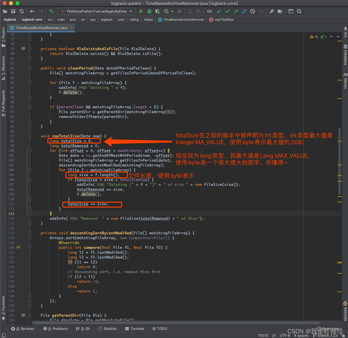Navigate back with left arrow
The width and height of the screenshot is (348, 338).
[x=32, y=11]
